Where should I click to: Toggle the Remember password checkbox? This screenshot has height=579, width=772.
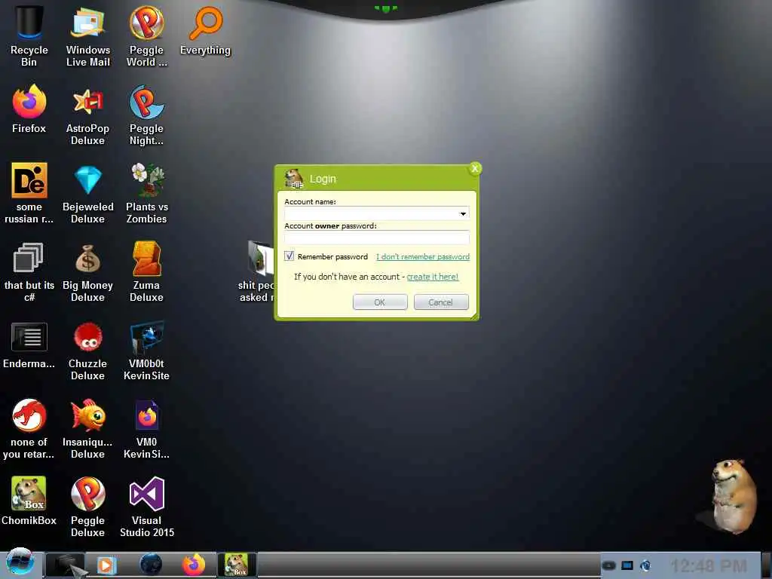tap(289, 256)
